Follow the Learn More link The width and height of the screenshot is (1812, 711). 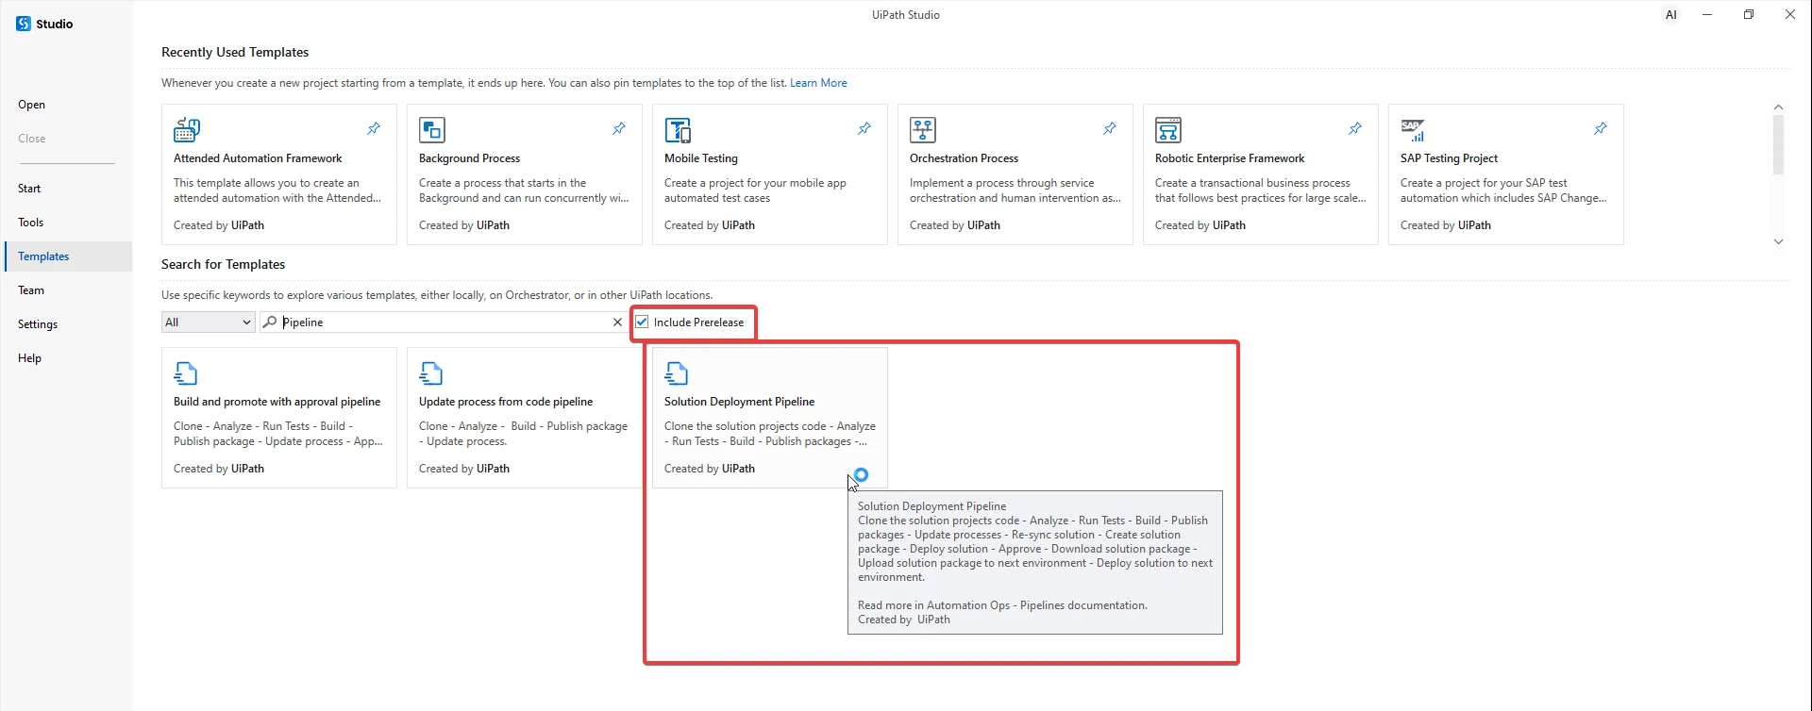818,83
